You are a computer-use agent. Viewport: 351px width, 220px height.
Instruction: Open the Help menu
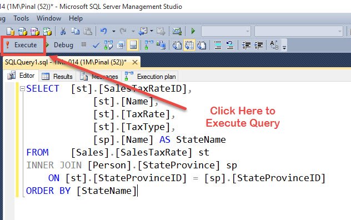(76, 18)
